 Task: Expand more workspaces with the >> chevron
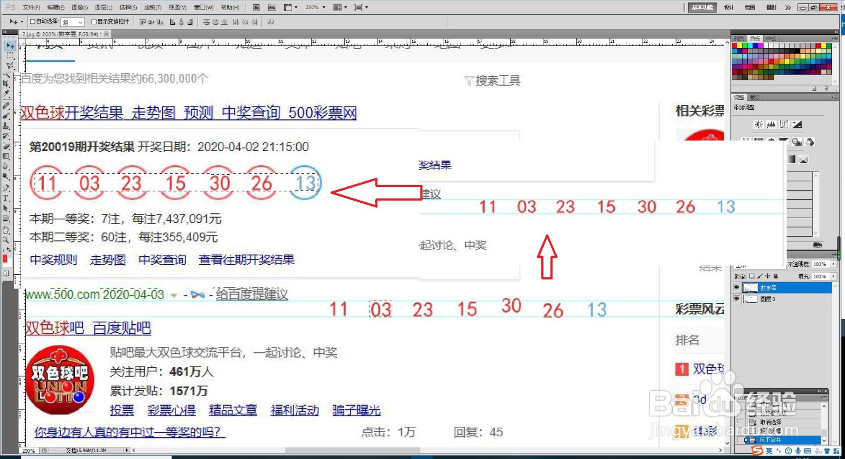pyautogui.click(x=788, y=7)
